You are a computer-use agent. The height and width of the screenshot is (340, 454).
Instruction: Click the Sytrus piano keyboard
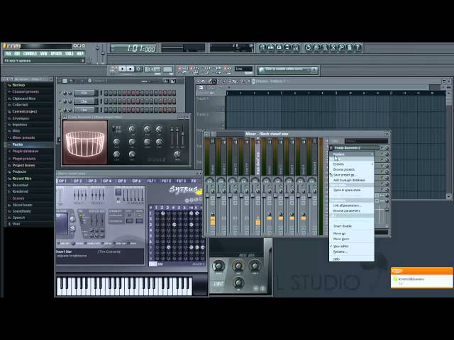pyautogui.click(x=125, y=286)
